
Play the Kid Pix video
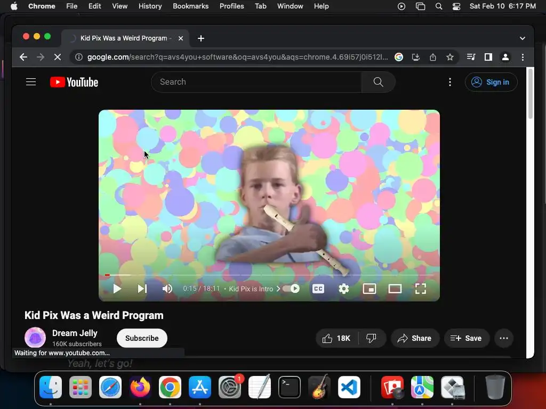[117, 289]
